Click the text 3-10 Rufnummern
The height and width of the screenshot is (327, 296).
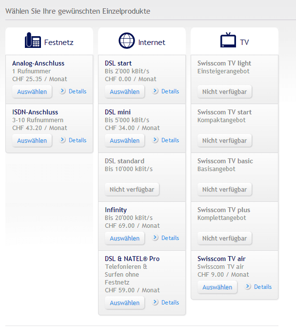click(38, 120)
